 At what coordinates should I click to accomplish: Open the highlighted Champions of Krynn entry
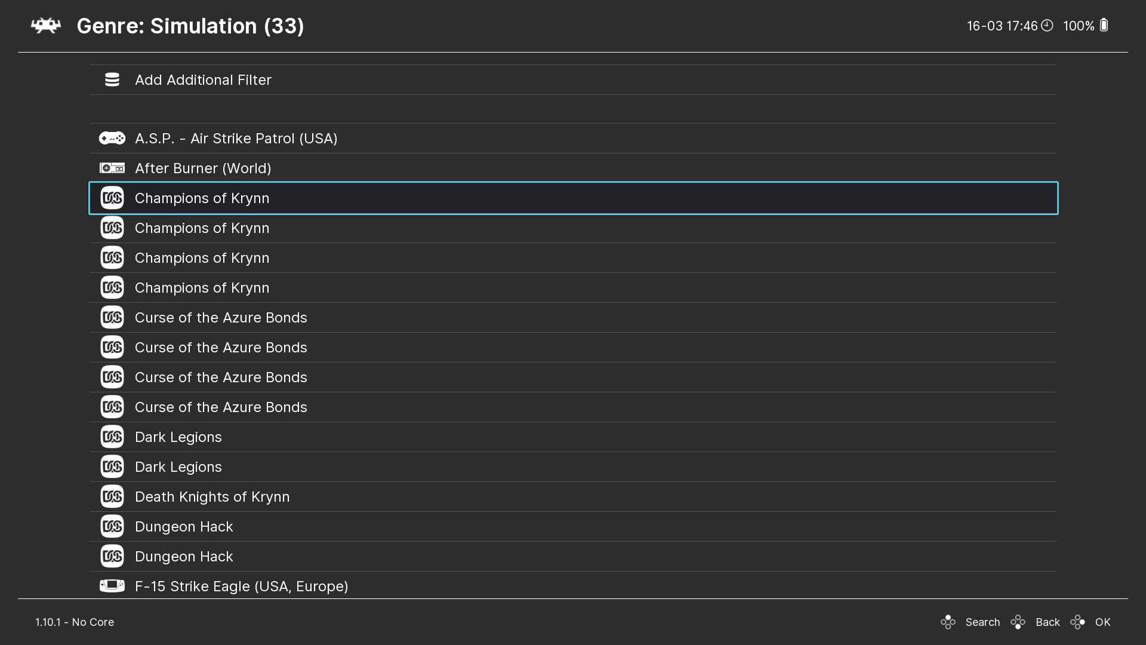click(x=573, y=198)
